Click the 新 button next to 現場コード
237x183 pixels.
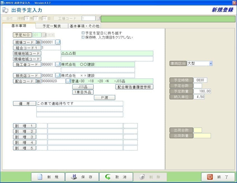[x=39, y=42]
